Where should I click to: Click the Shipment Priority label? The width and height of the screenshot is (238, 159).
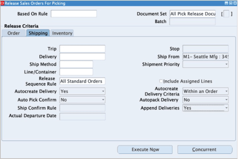point(161,64)
